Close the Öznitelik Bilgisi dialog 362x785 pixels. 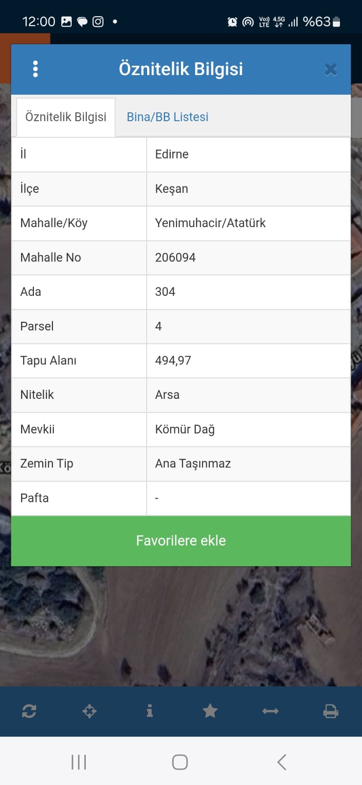[x=331, y=70]
